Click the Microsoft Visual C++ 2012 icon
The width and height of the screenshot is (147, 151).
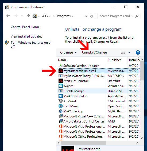click(61, 116)
